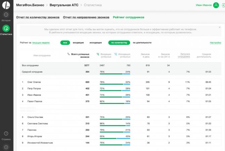Image resolution: width=225 pixels, height=151 pixels.
Task: Click phone icon beside Всего успешных звонков
Action: point(69,54)
